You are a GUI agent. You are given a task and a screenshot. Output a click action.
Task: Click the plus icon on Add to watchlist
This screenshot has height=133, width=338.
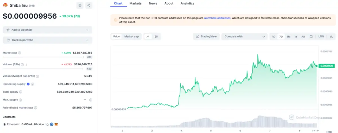coord(87,30)
